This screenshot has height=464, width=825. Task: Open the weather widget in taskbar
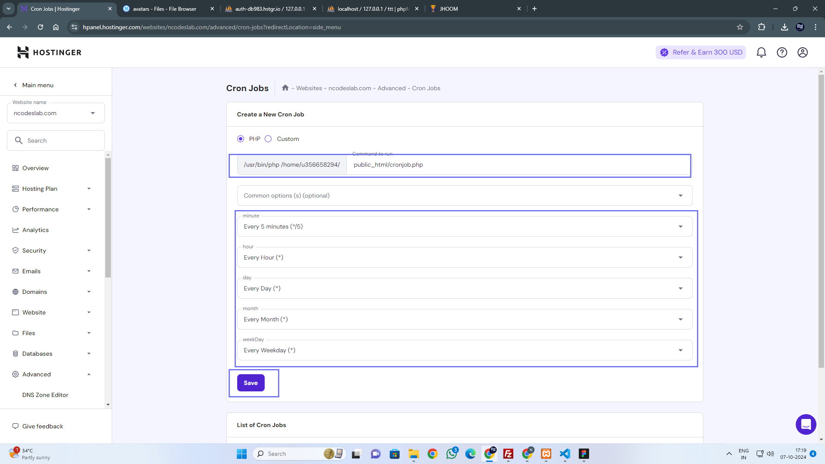[30, 454]
